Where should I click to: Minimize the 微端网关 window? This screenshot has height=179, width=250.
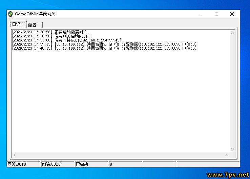click(x=201, y=14)
